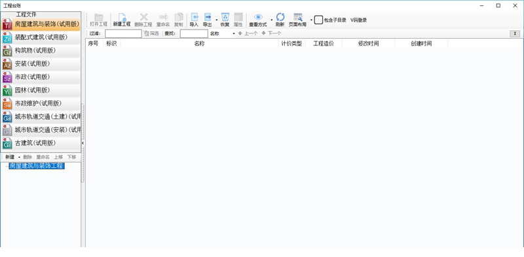Refresh the list with 刷新
Image resolution: width=524 pixels, height=257 pixels.
[280, 20]
